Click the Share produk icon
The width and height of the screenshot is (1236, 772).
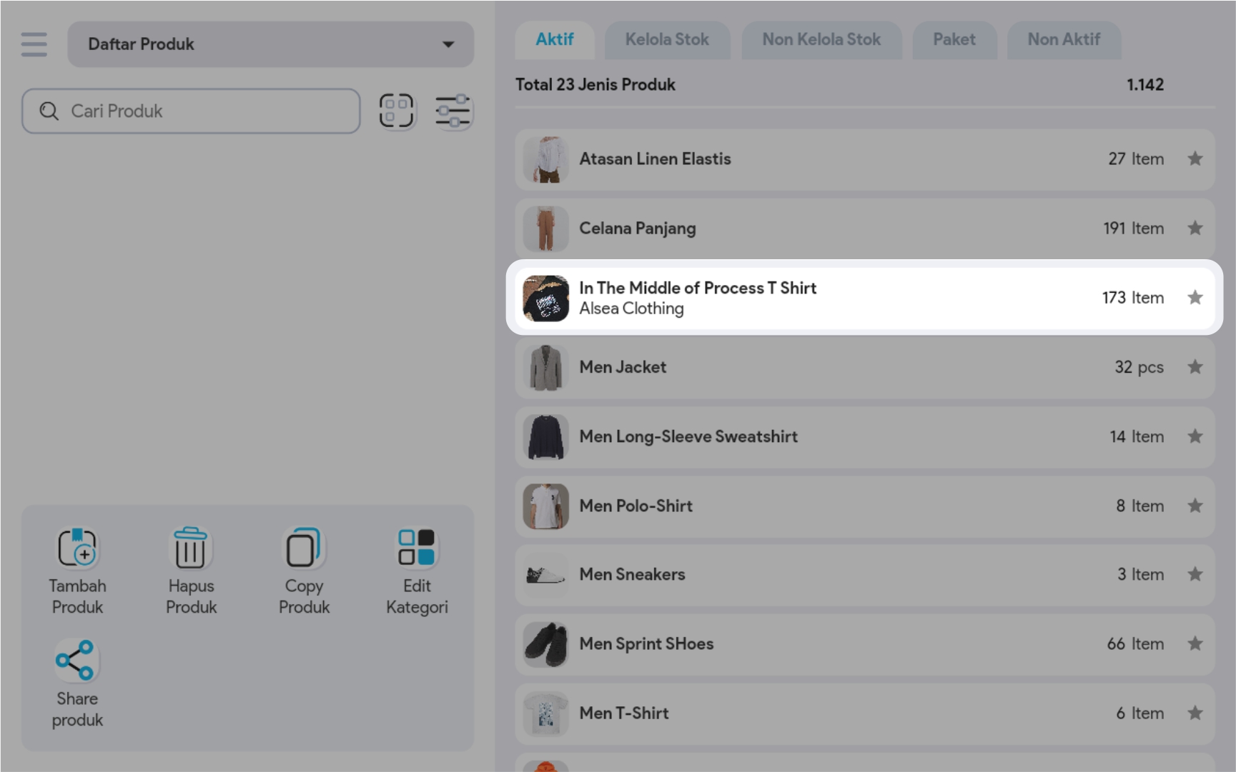[x=76, y=660]
